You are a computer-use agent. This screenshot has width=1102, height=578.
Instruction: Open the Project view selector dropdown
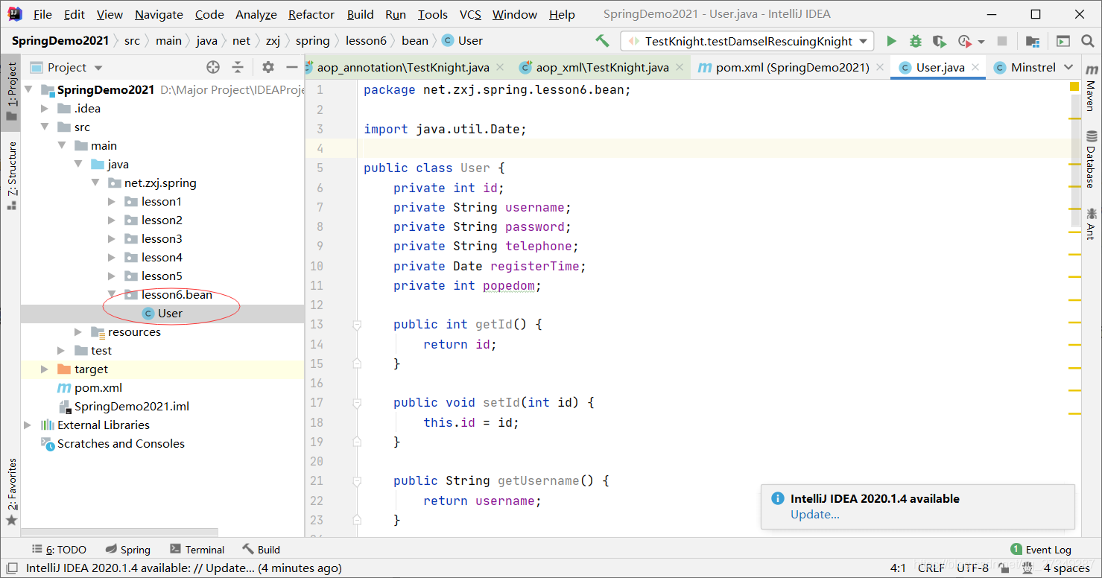click(66, 67)
